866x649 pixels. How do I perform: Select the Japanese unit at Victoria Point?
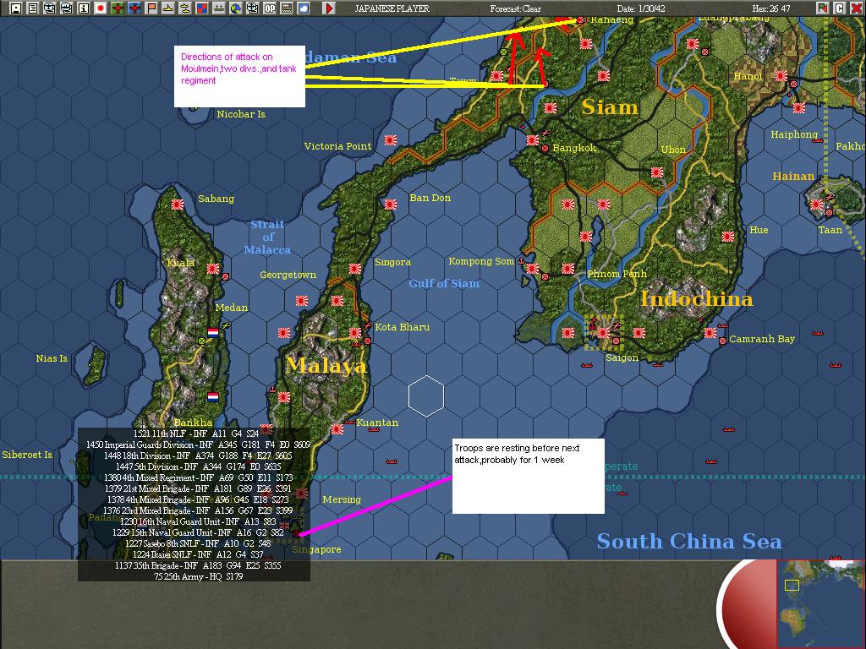tap(391, 140)
